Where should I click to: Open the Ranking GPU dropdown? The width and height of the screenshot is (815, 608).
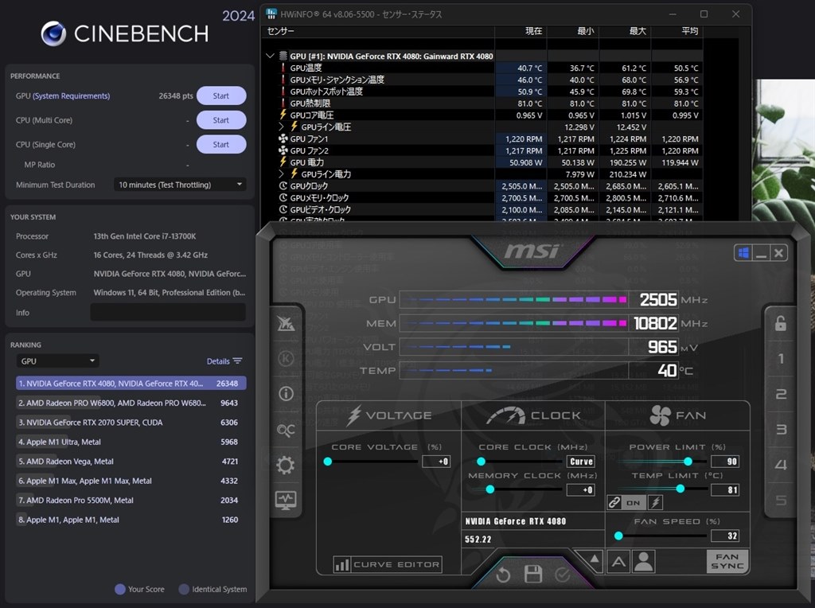pos(57,361)
